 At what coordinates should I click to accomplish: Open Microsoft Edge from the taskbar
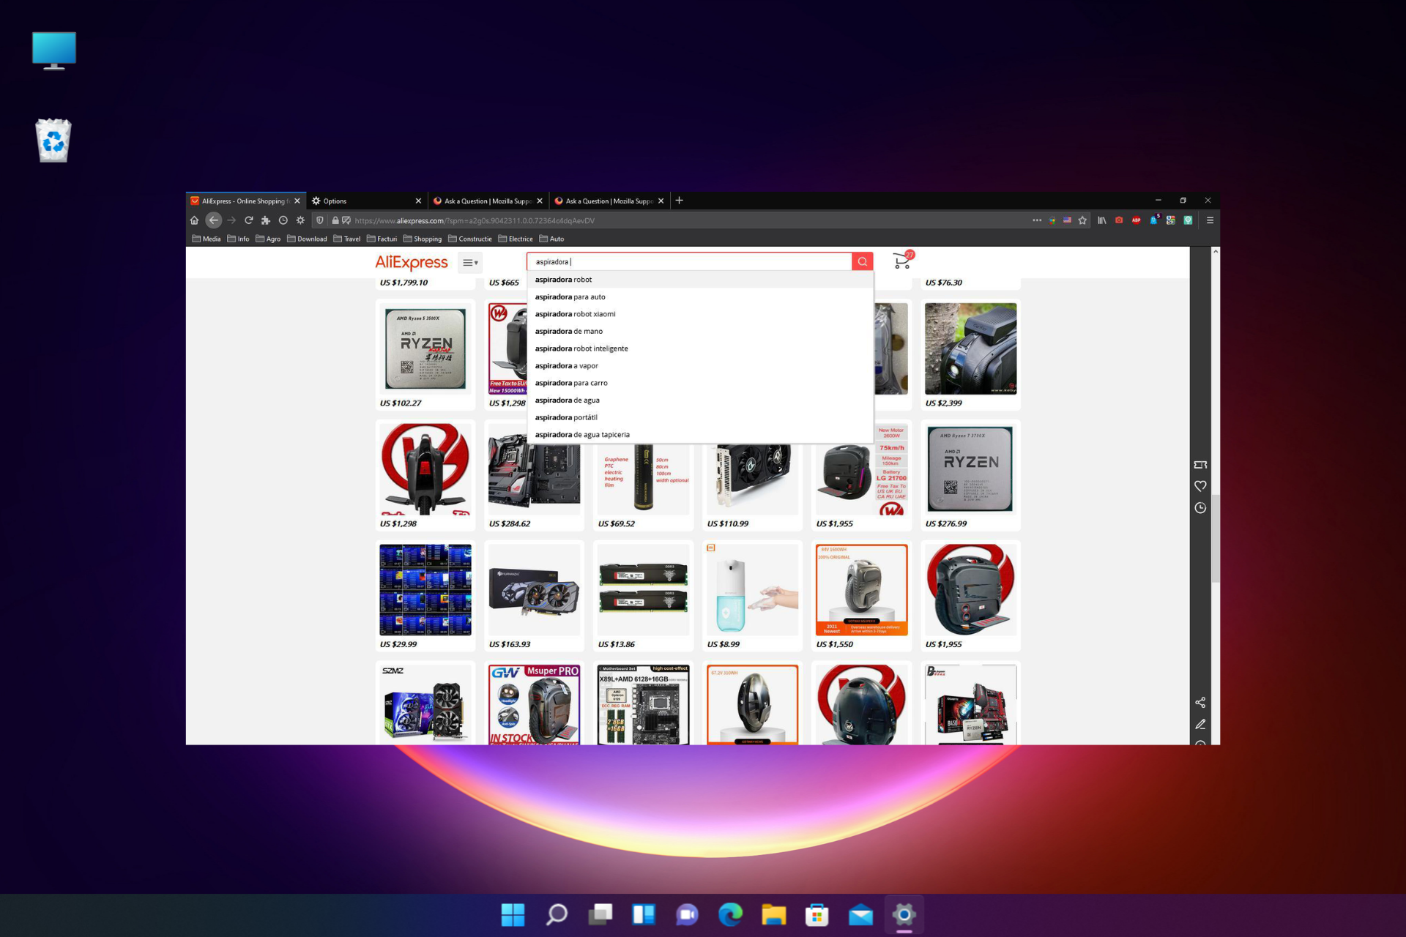tap(730, 914)
